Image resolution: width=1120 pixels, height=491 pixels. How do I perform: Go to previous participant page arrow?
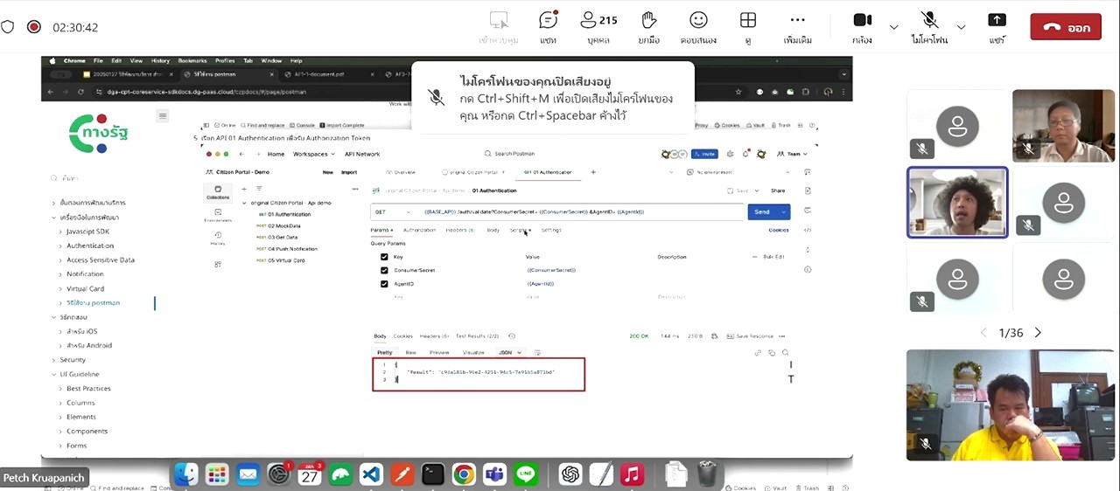pos(983,333)
